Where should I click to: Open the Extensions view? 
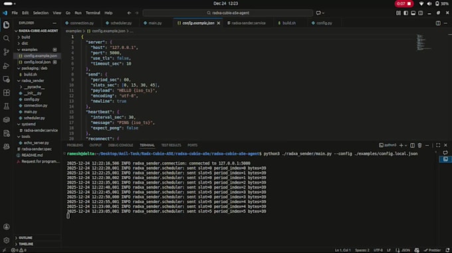pyautogui.click(x=6, y=93)
